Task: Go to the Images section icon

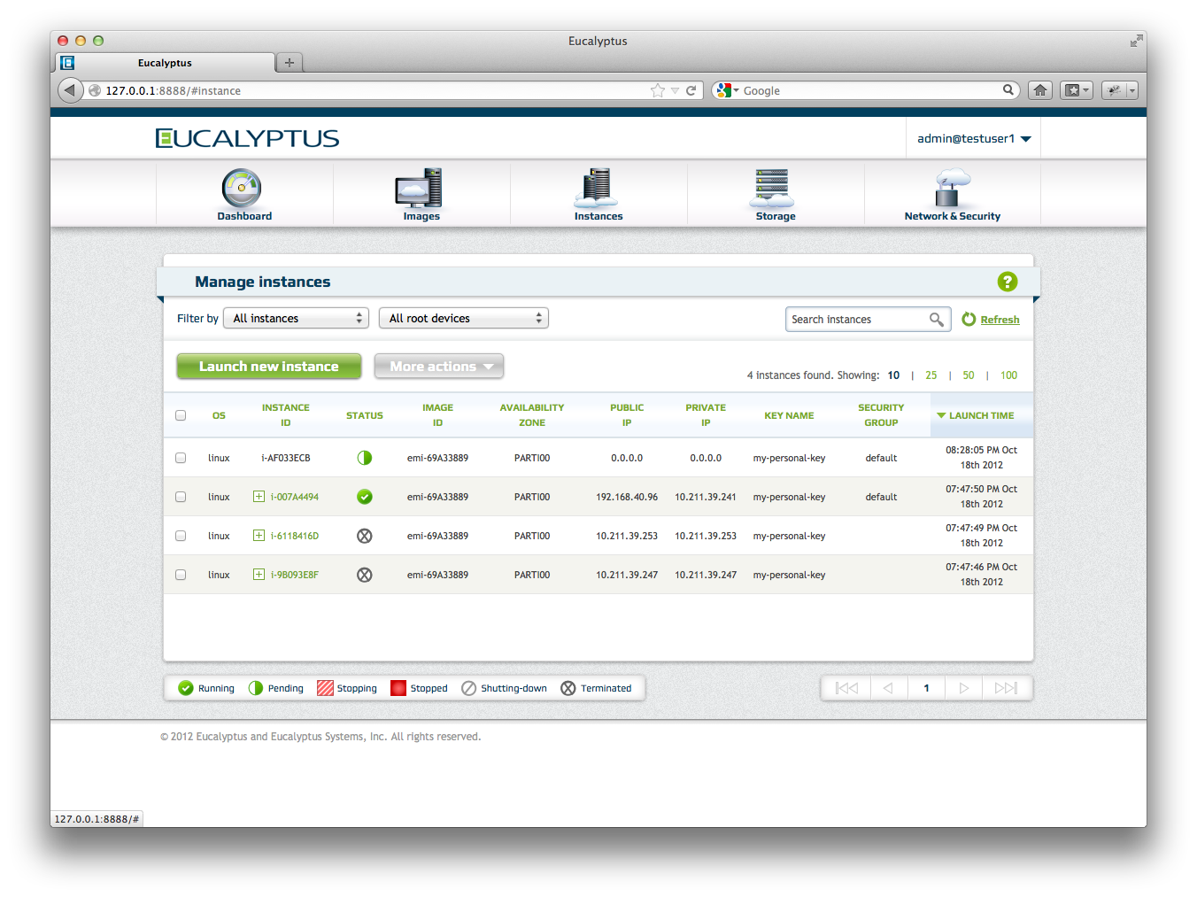Action: [420, 188]
